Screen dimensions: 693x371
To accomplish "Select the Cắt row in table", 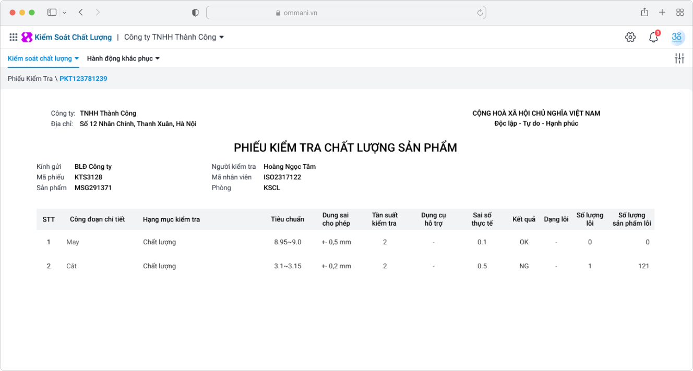I will coord(71,266).
